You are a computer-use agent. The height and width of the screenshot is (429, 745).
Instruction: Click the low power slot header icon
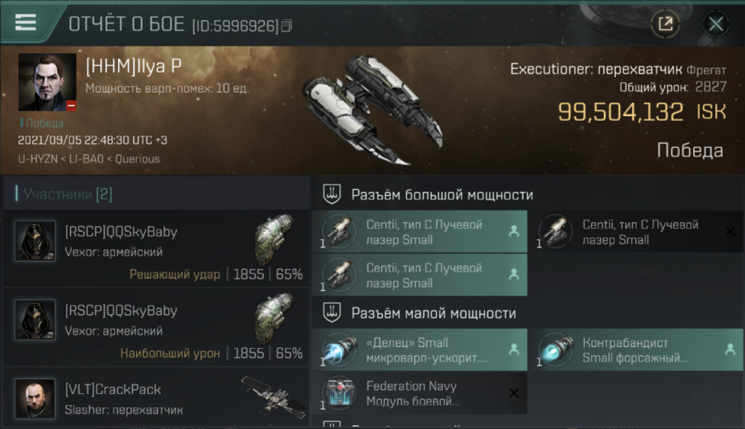332,313
